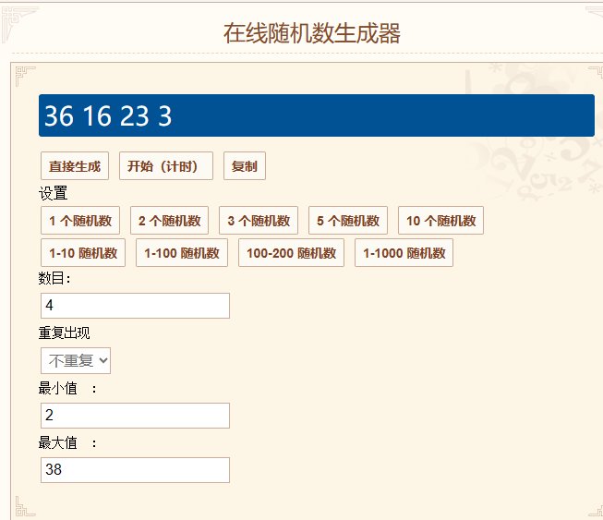This screenshot has width=603, height=520.
Task: Set range with 1-10 随机数 button
Action: (x=83, y=253)
